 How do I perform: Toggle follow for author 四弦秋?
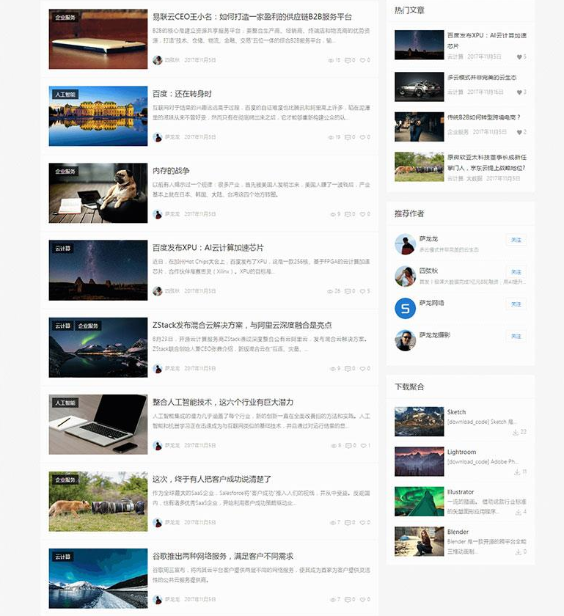click(516, 272)
